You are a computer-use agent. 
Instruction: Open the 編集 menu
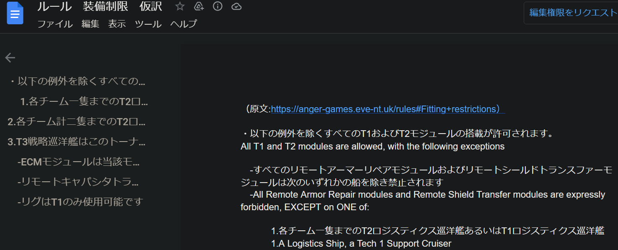(90, 24)
